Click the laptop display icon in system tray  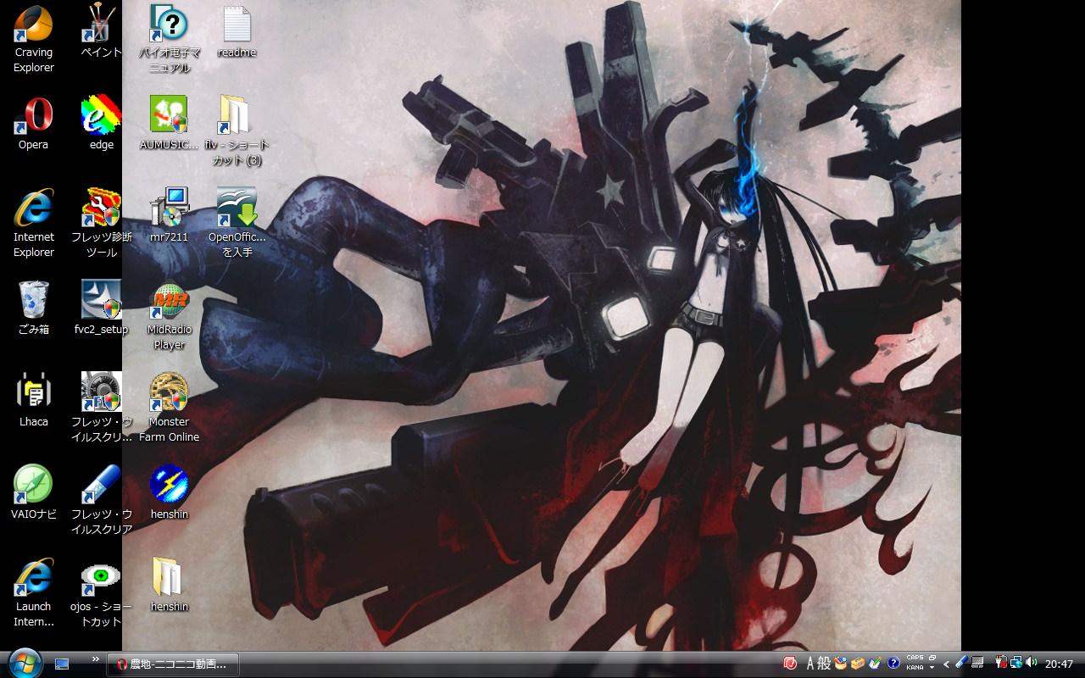977,663
